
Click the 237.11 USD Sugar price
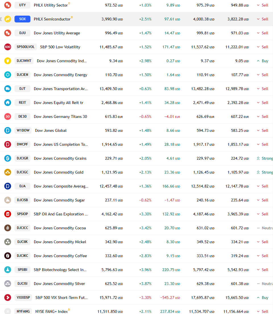(x=114, y=200)
